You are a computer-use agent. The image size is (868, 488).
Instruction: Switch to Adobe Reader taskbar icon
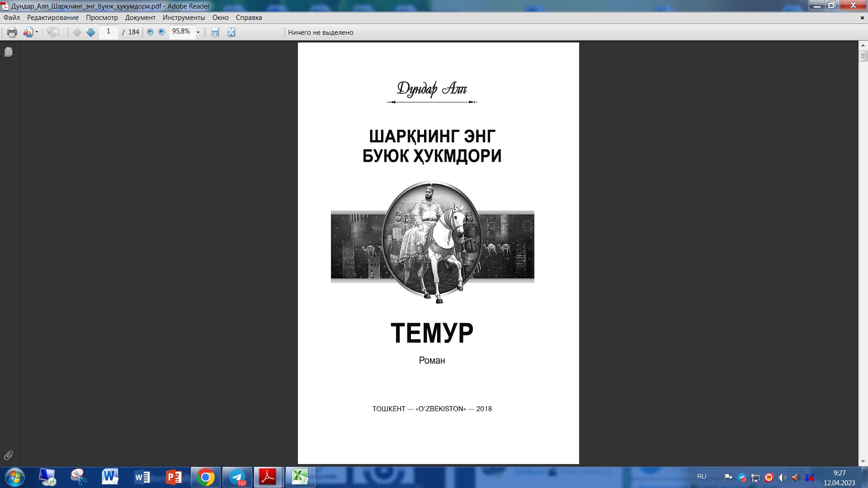coord(268,477)
